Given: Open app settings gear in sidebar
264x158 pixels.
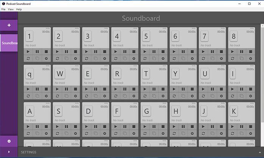Looking at the screenshot, I should pos(9,141).
